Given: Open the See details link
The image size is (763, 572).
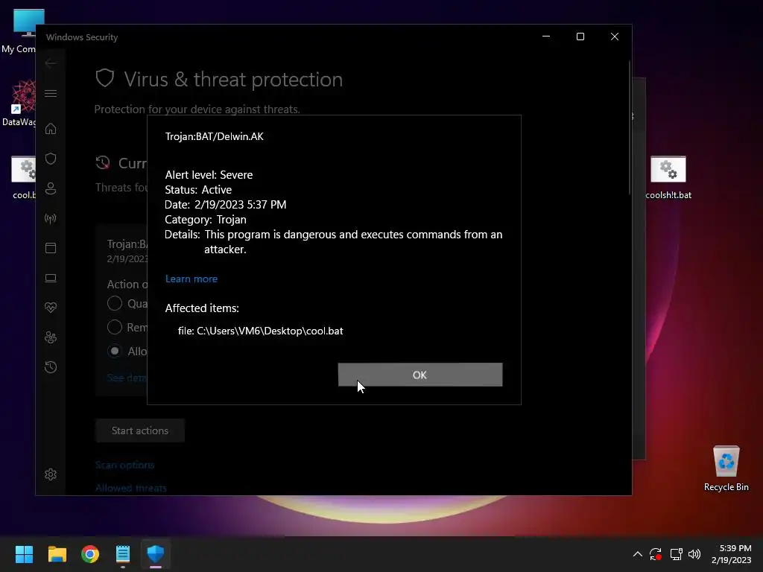Looking at the screenshot, I should tap(127, 378).
